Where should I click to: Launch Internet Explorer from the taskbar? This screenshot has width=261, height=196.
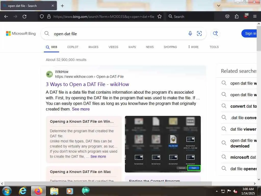(22, 191)
